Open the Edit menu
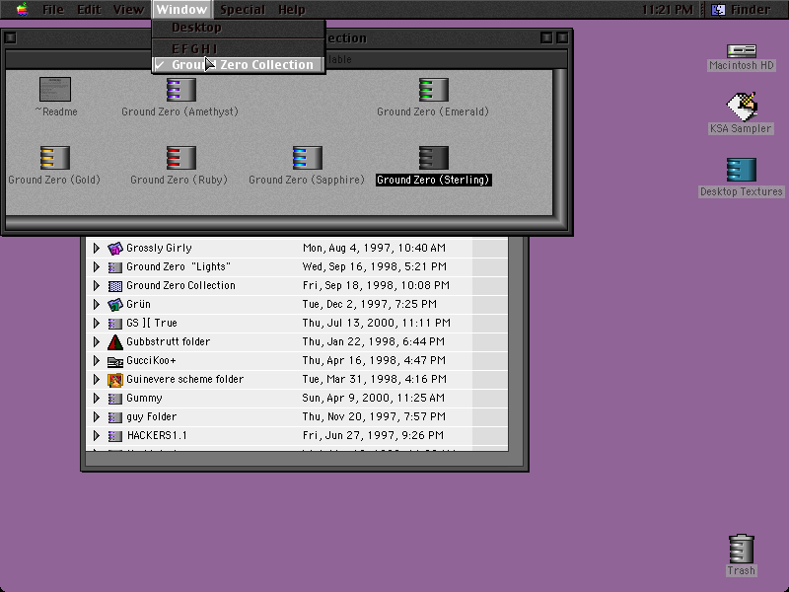Viewport: 789px width, 592px height. pyautogui.click(x=89, y=10)
